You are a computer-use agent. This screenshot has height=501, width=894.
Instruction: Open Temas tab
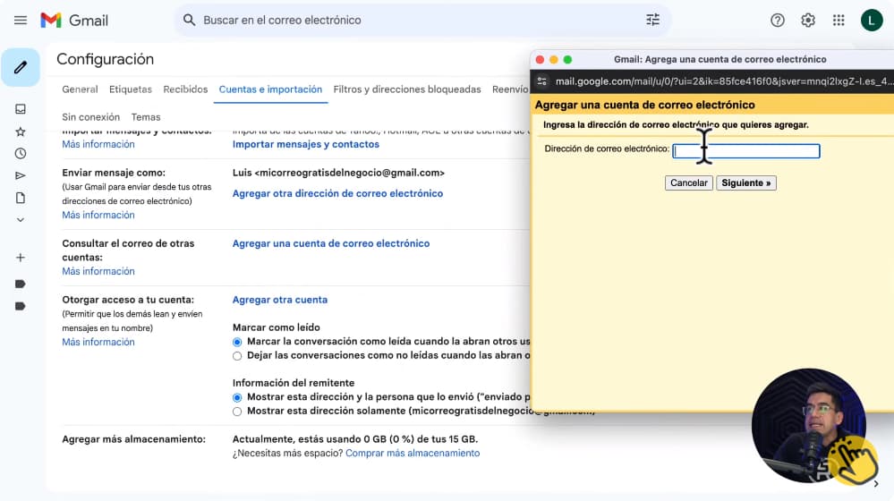(x=146, y=117)
